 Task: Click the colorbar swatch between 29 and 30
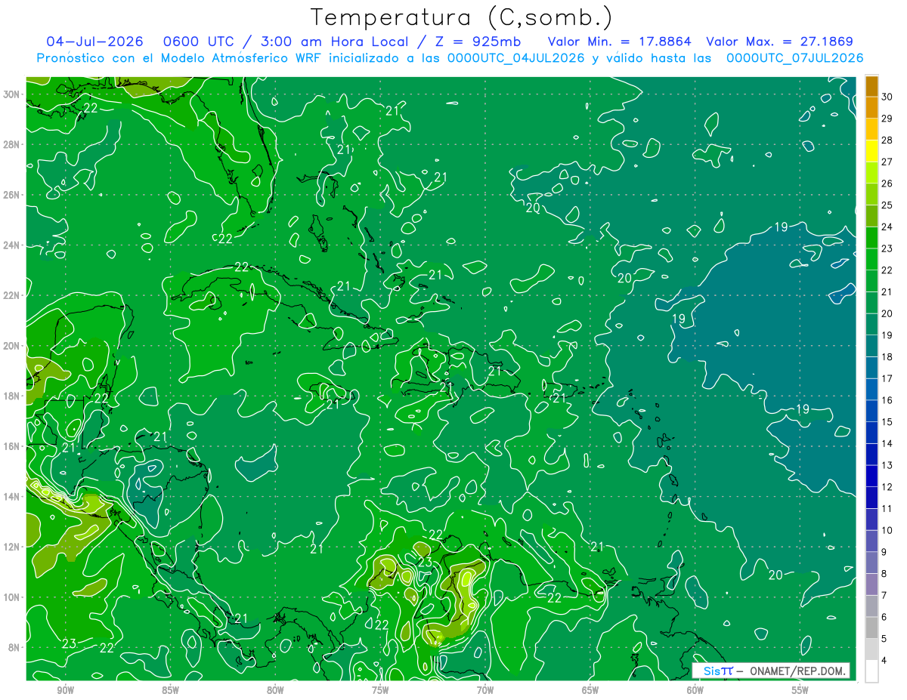click(871, 108)
